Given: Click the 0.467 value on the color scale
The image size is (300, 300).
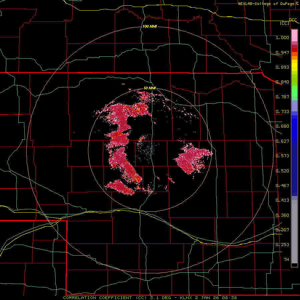Looking at the screenshot, I should [282, 185].
